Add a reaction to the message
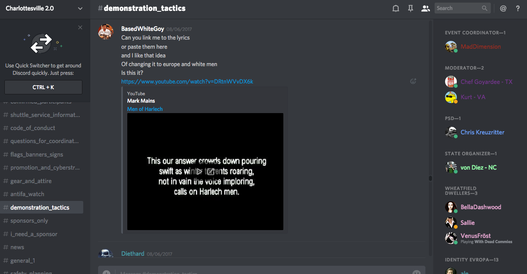This screenshot has height=274, width=527. coord(413,81)
